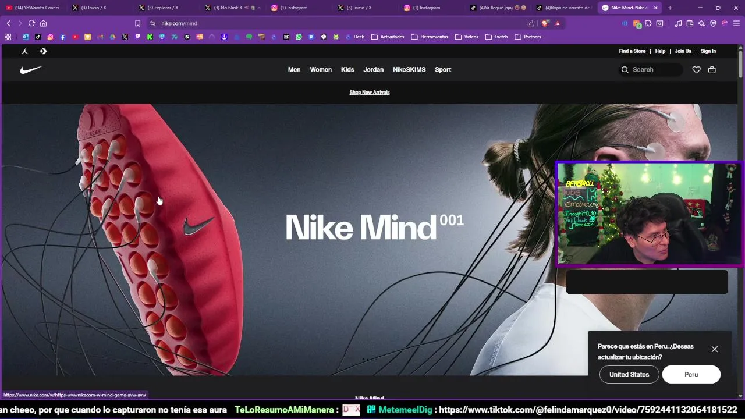Expand the Herramientas bookmarks folder

point(430,37)
